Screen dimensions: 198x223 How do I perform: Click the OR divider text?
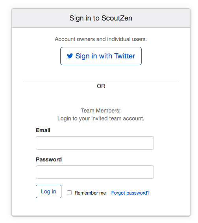pyautogui.click(x=101, y=86)
